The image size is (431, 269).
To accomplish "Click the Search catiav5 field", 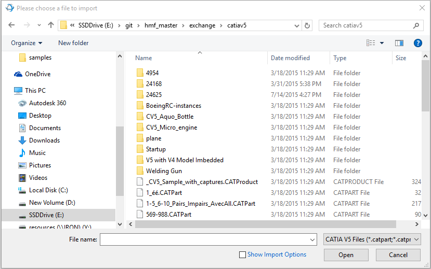I will [367, 25].
